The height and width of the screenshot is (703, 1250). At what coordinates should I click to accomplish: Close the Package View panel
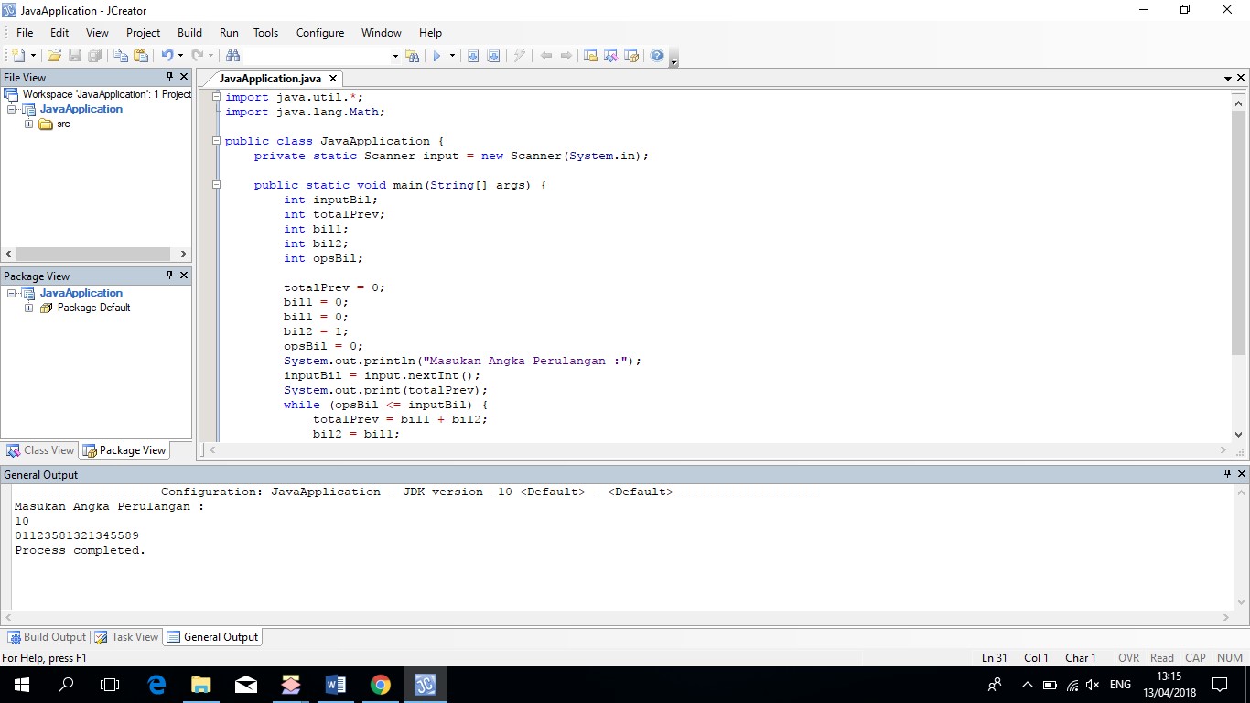coord(184,276)
